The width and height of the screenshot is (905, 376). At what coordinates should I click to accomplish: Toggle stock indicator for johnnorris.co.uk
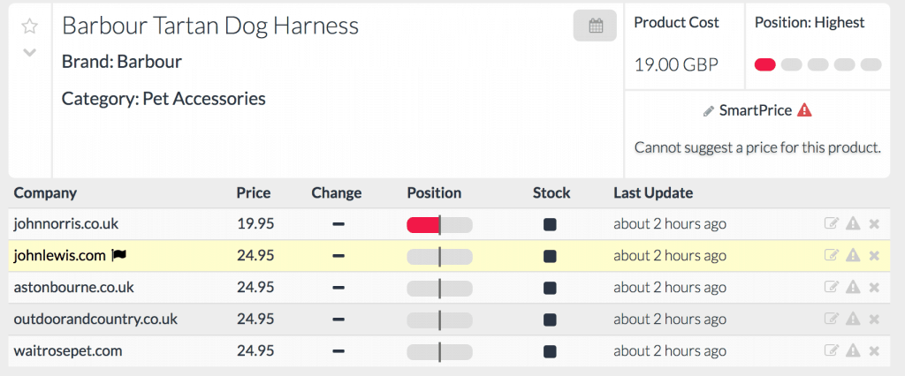(550, 224)
